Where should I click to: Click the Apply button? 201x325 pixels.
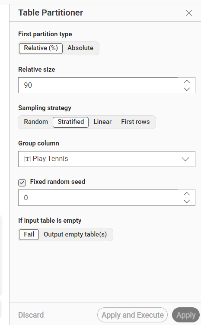click(x=186, y=315)
